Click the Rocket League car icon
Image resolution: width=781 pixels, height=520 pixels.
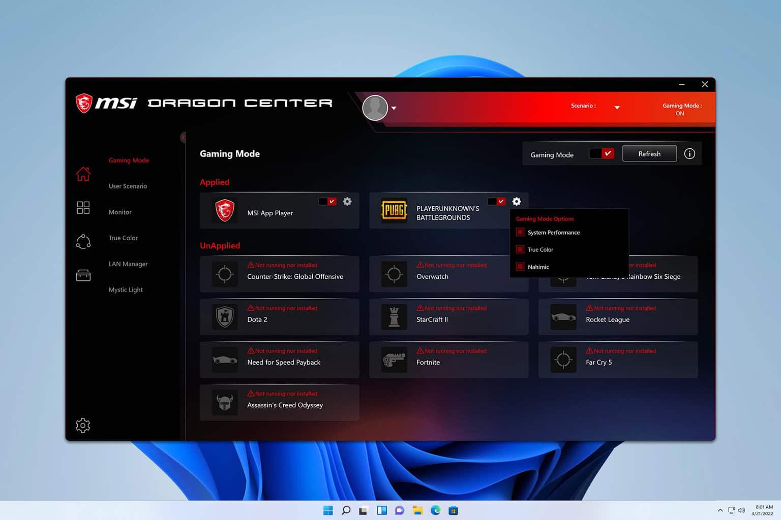tap(563, 317)
